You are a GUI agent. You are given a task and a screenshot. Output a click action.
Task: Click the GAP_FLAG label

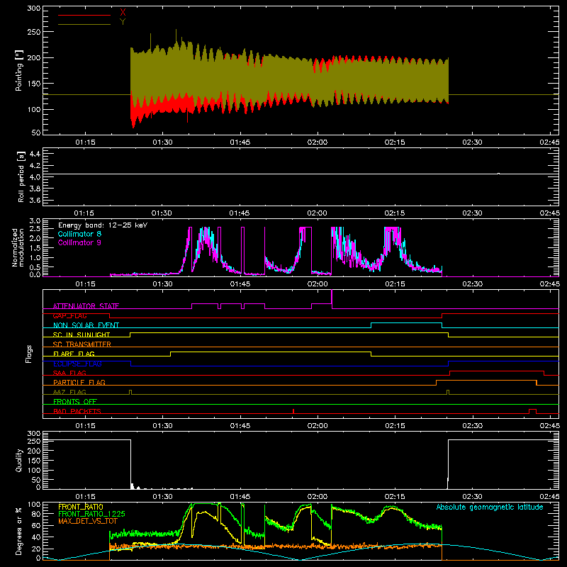click(69, 315)
